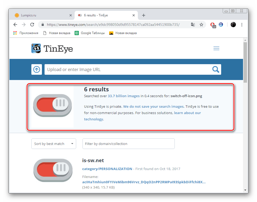The width and height of the screenshot is (257, 202).
Task: Open We do not save your search images link
Action: click(x=153, y=106)
